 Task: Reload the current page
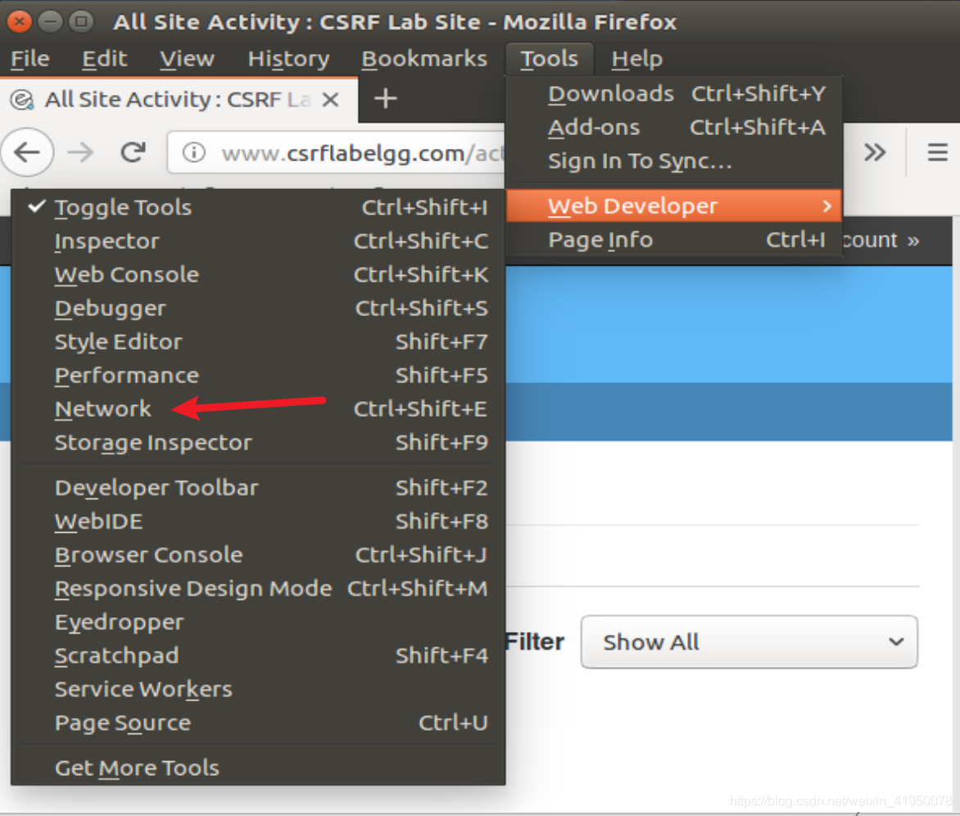133,152
